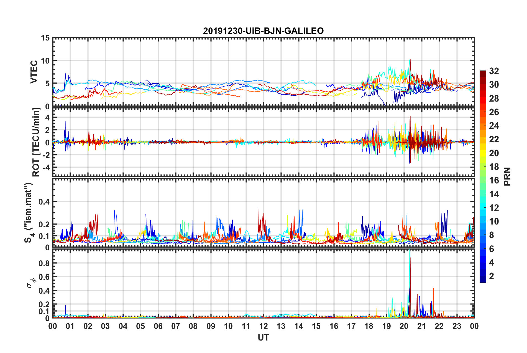The width and height of the screenshot is (527, 353).
Task: Click the "PRN" colorbar label
Action: [x=507, y=176]
